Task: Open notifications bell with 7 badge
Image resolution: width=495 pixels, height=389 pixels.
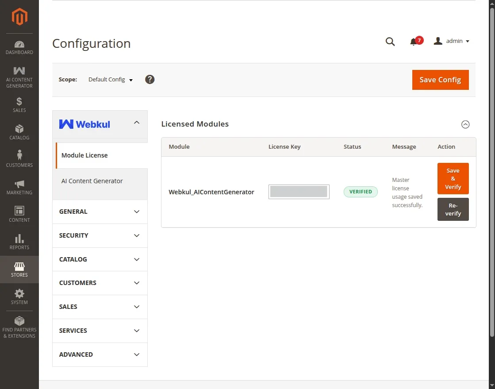Action: pos(416,41)
